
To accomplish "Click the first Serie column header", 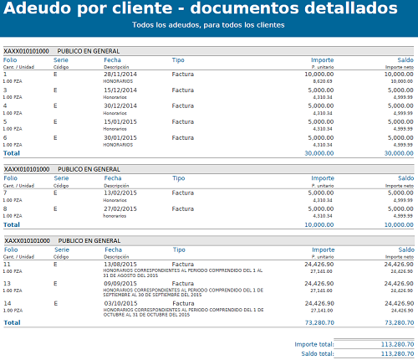I will 61,60.
